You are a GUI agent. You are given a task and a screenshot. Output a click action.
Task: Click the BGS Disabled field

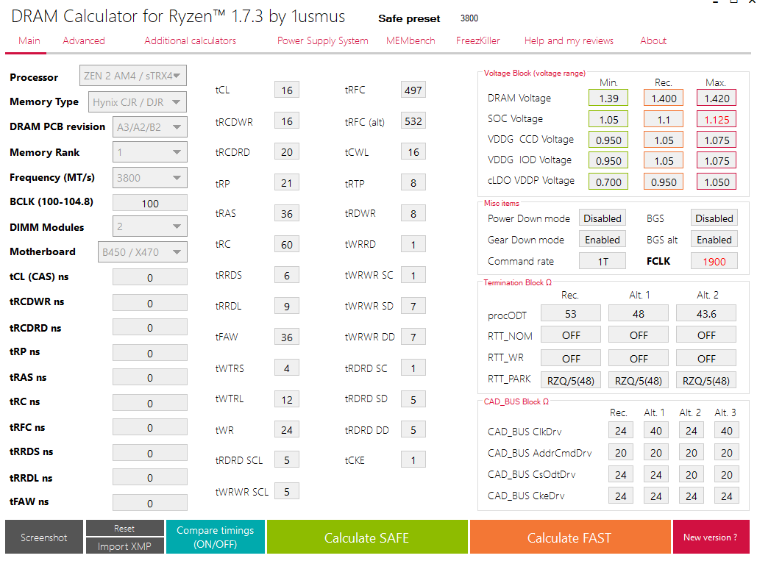pos(714,218)
